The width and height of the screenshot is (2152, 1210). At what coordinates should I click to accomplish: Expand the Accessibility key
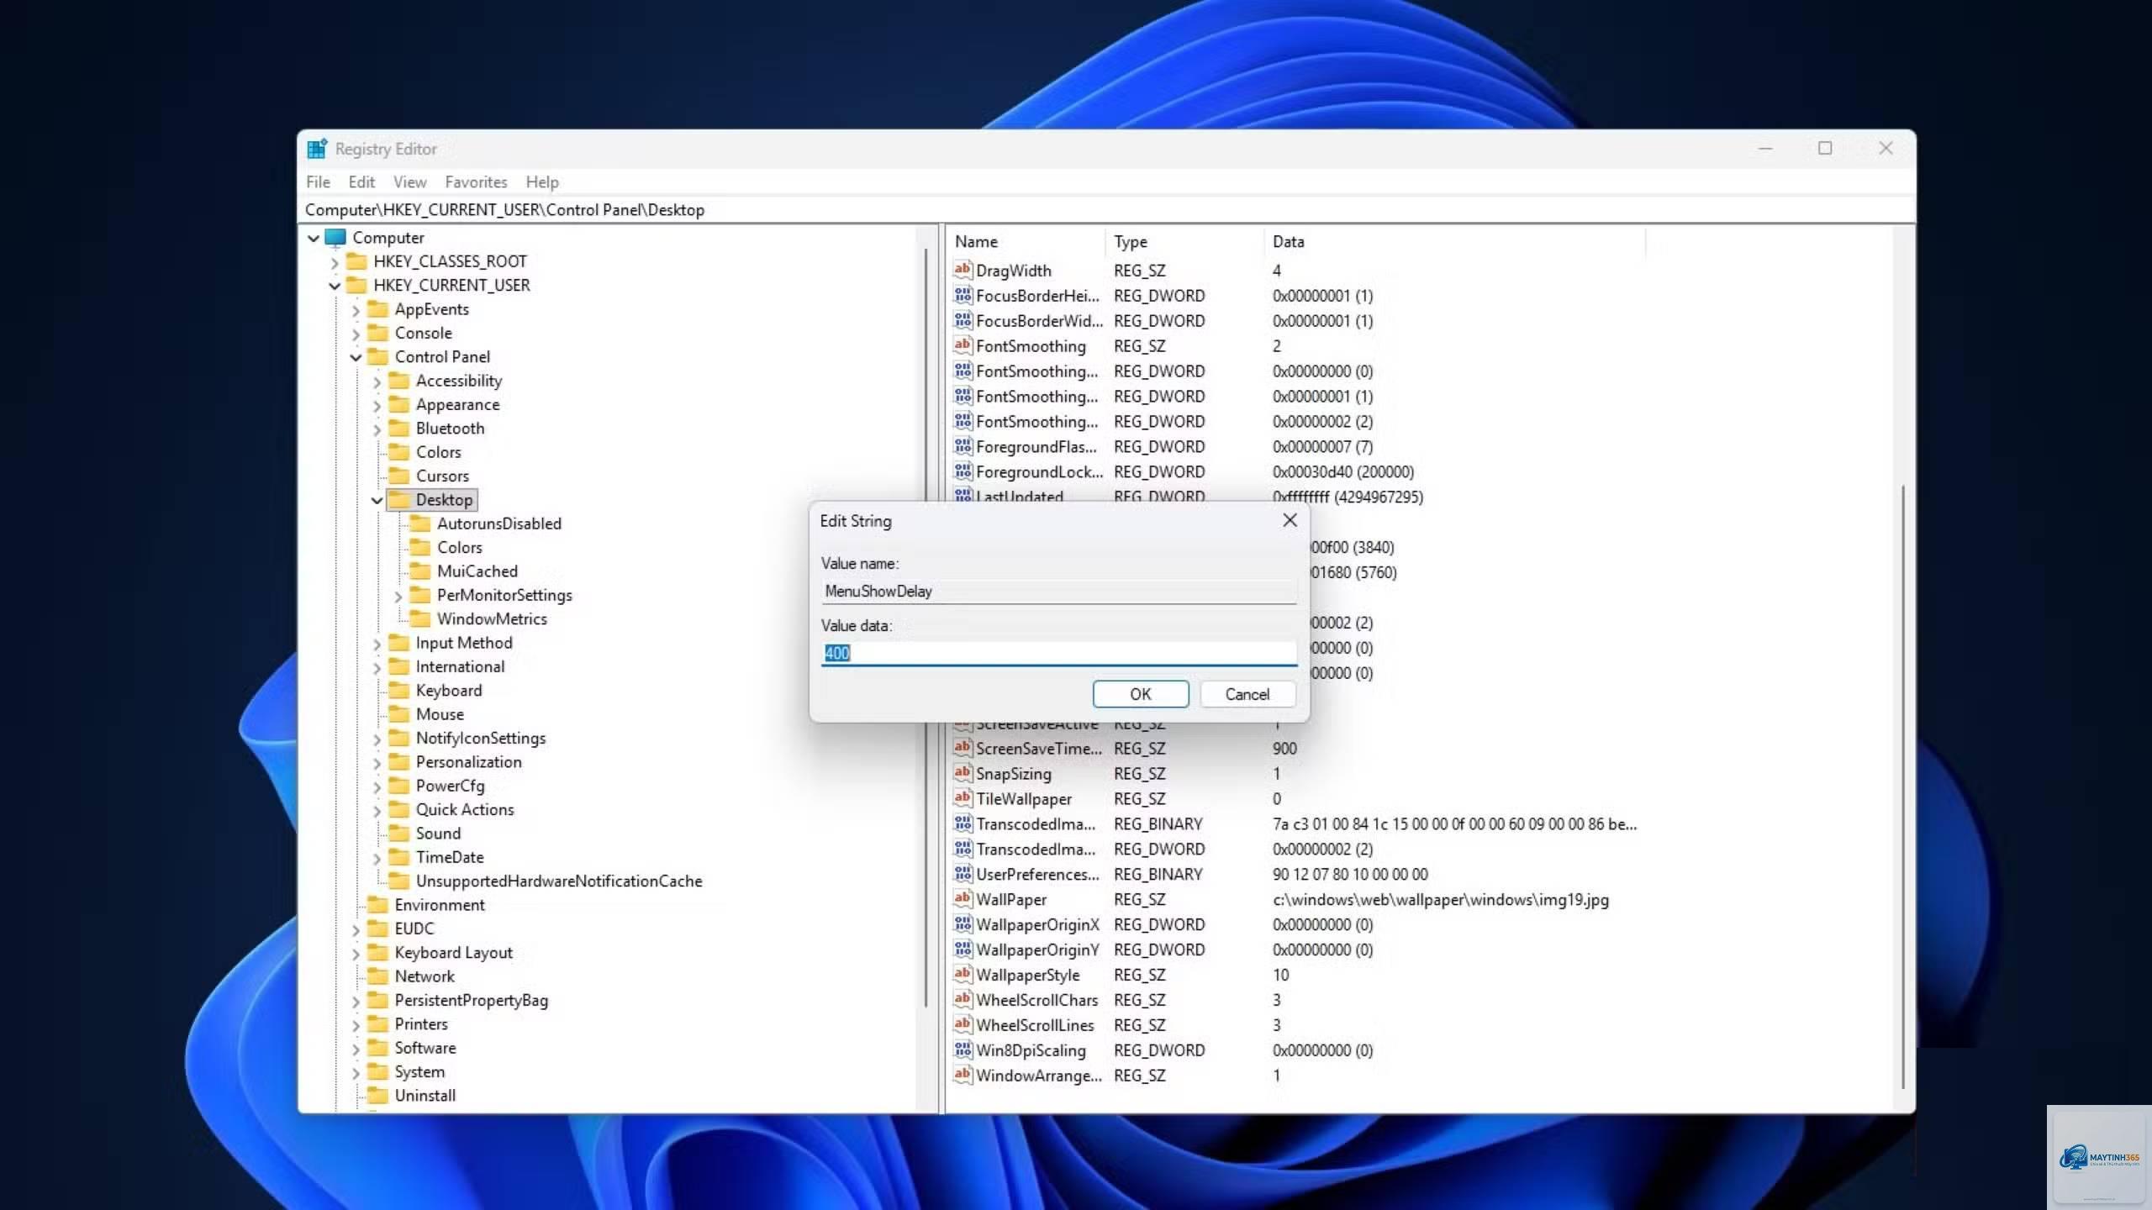click(x=377, y=381)
